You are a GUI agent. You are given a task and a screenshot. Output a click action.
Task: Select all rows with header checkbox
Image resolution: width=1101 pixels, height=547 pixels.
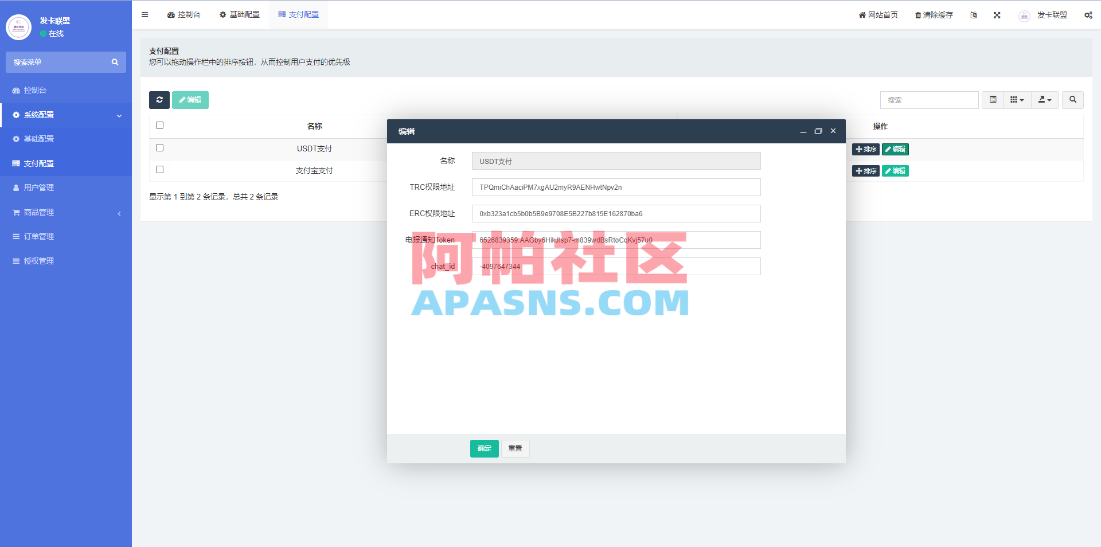click(x=159, y=126)
